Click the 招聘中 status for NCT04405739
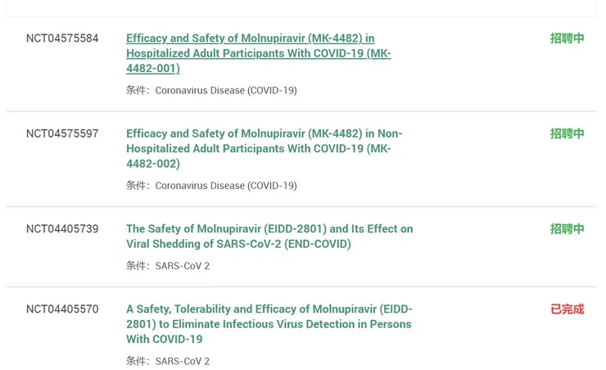The width and height of the screenshot is (606, 370). 567,229
